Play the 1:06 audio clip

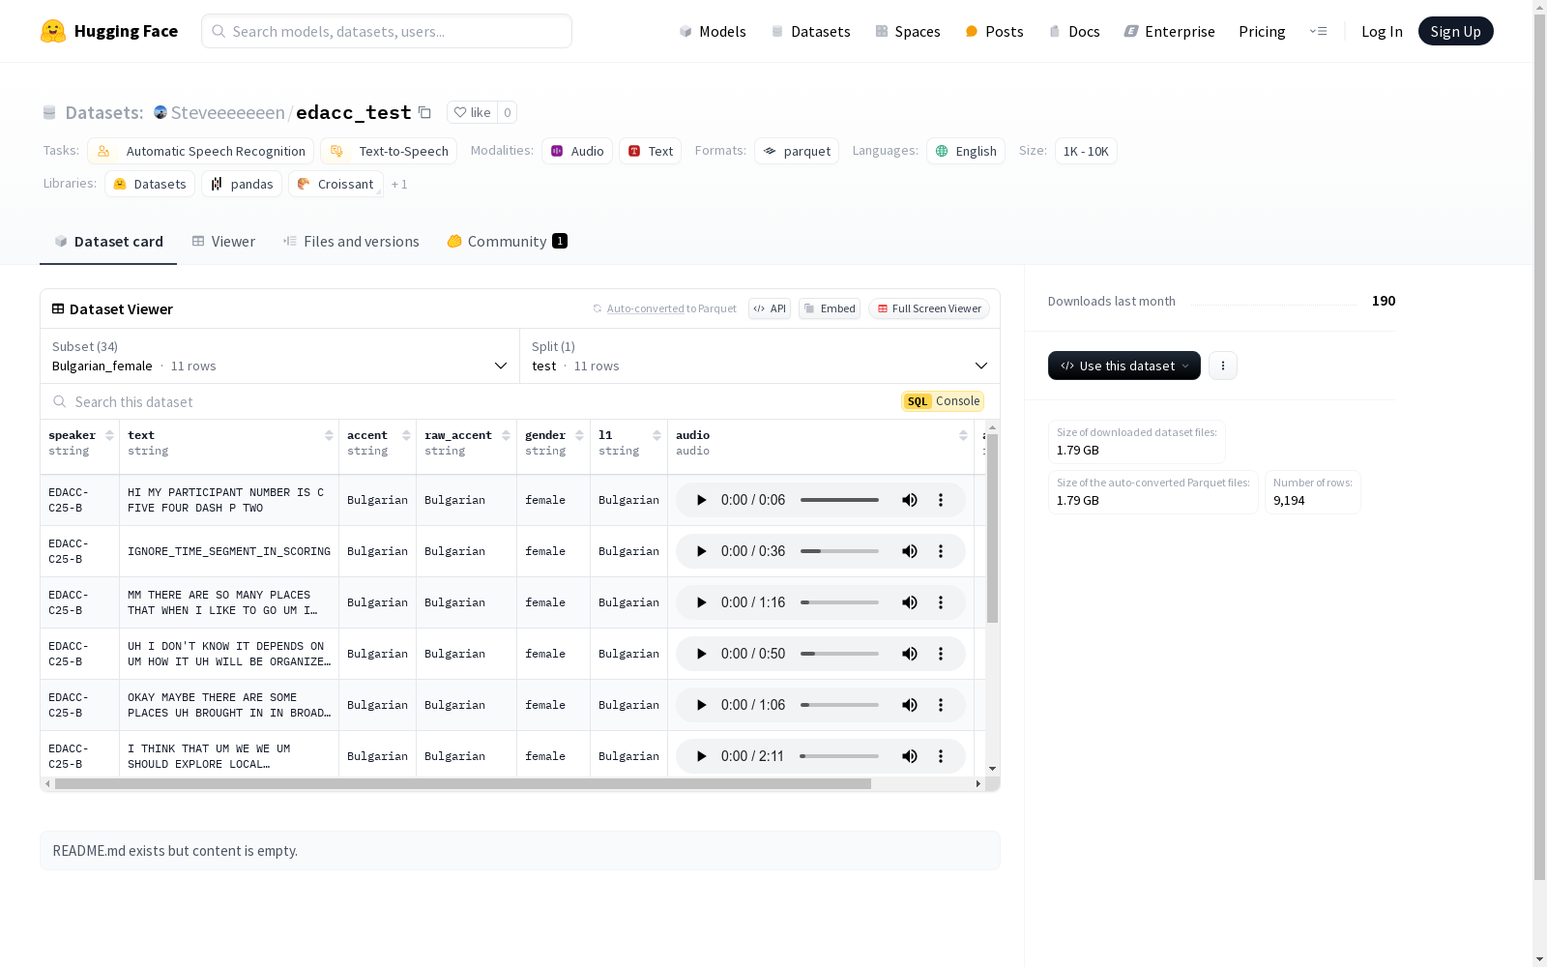[x=702, y=705]
